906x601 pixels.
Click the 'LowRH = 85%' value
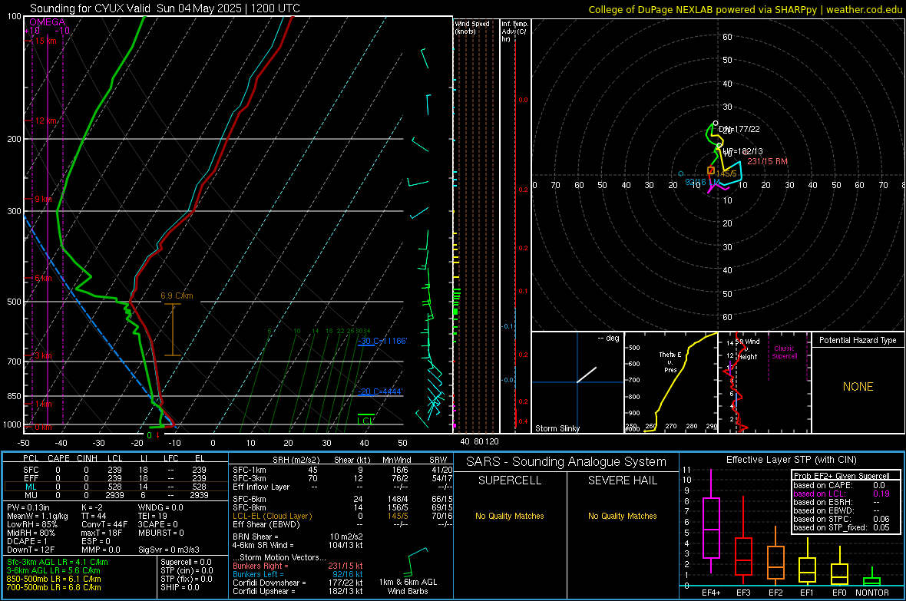click(x=31, y=524)
